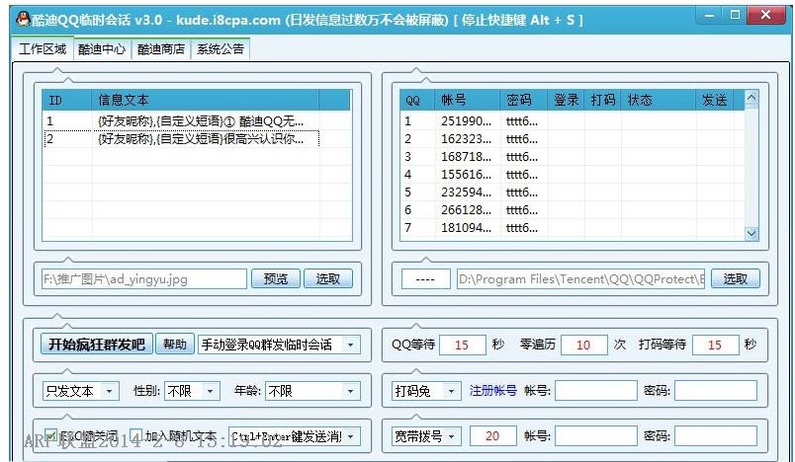Click the 打码兔 密码 input field
Image resolution: width=795 pixels, height=462 pixels.
pos(716,391)
